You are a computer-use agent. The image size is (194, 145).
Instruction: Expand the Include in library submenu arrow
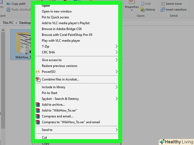116,87
